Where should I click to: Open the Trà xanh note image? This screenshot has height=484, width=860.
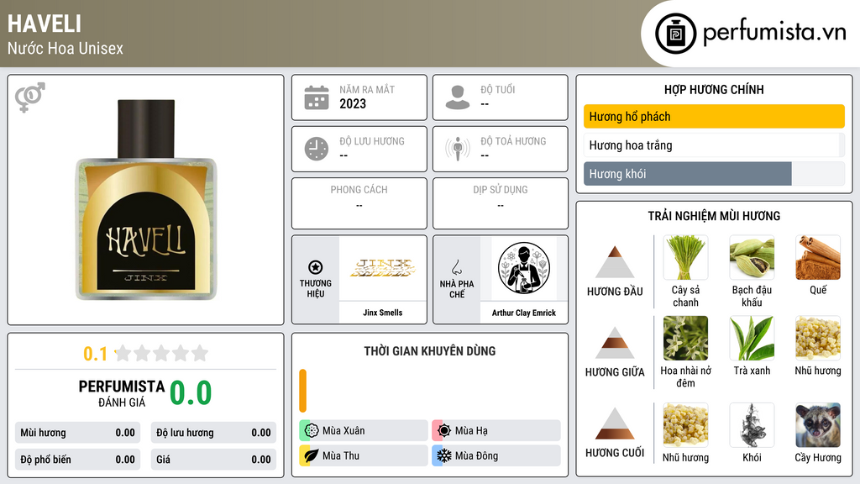[x=752, y=338]
